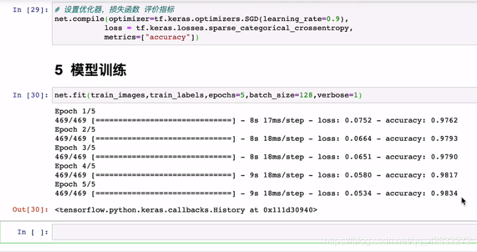The width and height of the screenshot is (477, 252).
Task: Click the Out[30] prompt label
Action: (30, 209)
